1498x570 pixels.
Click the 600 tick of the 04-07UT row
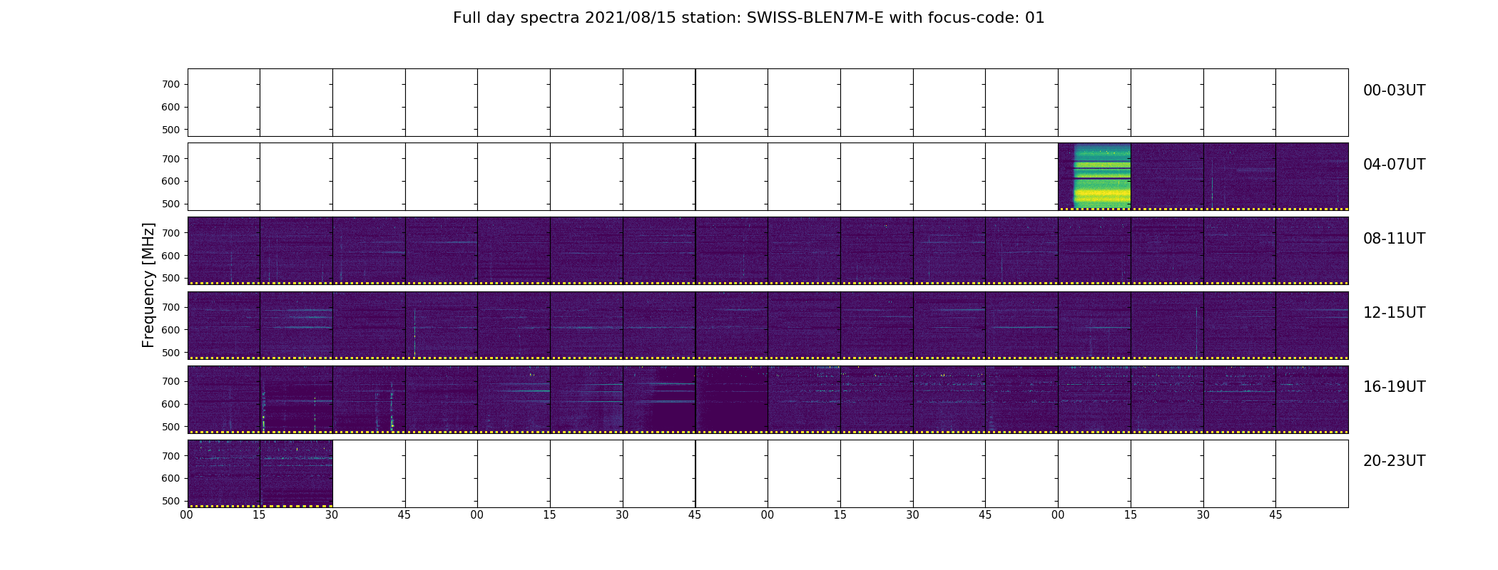tap(171, 181)
